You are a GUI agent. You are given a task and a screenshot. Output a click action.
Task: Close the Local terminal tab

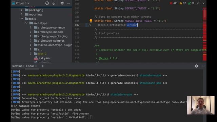tap(36, 66)
